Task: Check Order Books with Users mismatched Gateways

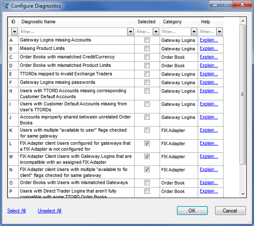Action: click(147, 182)
